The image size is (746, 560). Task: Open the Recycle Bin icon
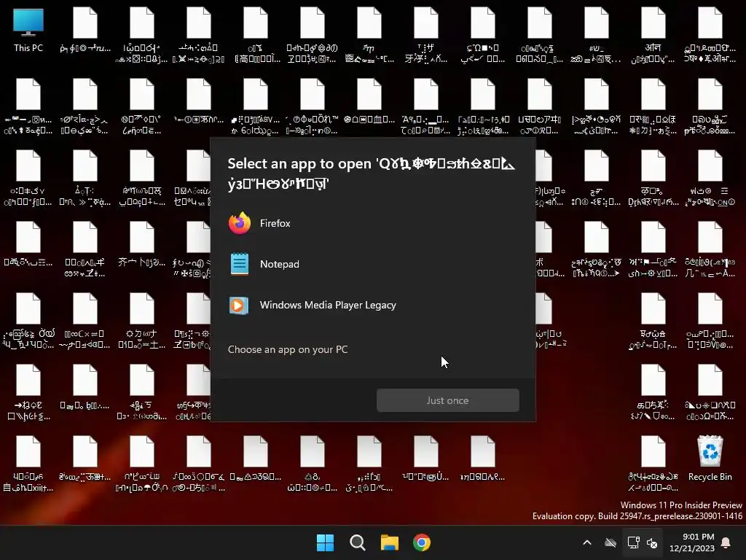pyautogui.click(x=710, y=459)
